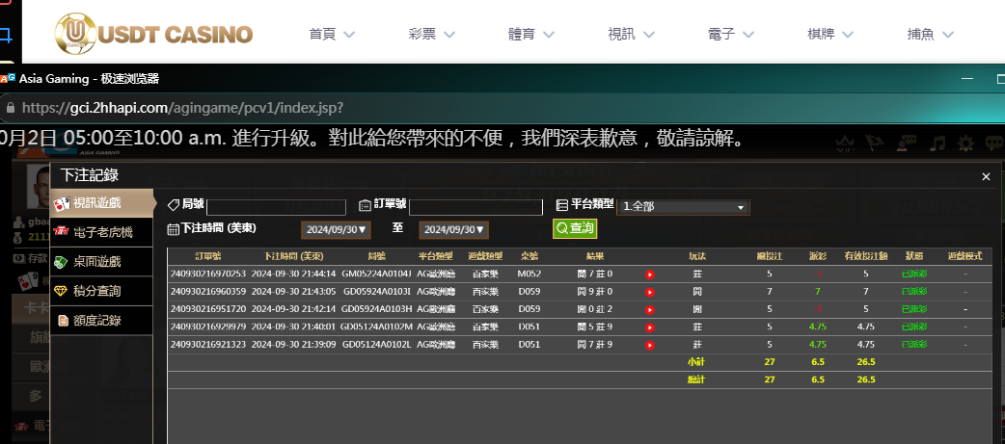The width and height of the screenshot is (1005, 444).
Task: Select the 電子老虎機 sidebar tab
Action: tap(103, 232)
